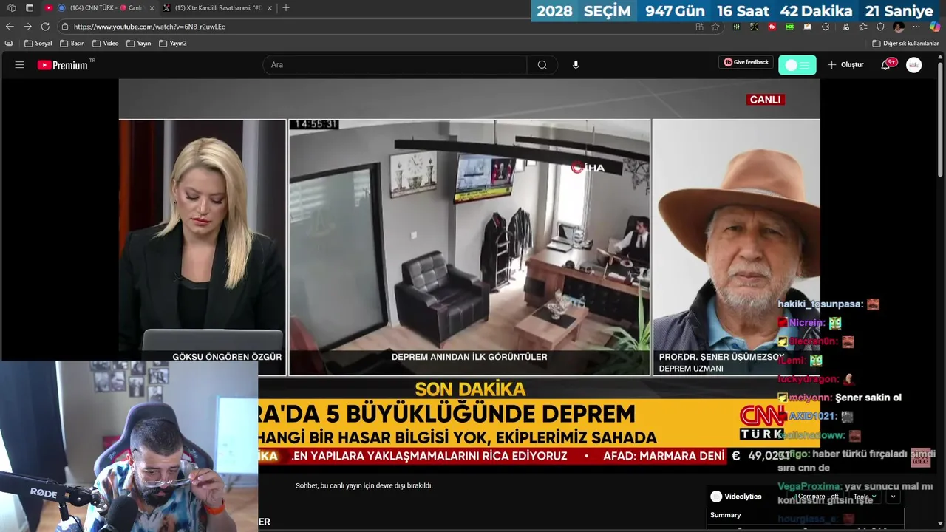This screenshot has height=532, width=946.
Task: Open the split screen icon
Action: click(x=699, y=27)
